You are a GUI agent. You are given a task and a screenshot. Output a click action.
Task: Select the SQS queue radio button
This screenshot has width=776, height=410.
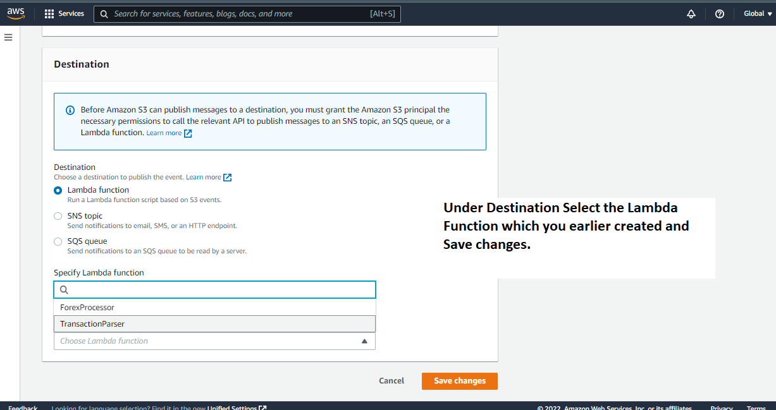[x=58, y=241]
